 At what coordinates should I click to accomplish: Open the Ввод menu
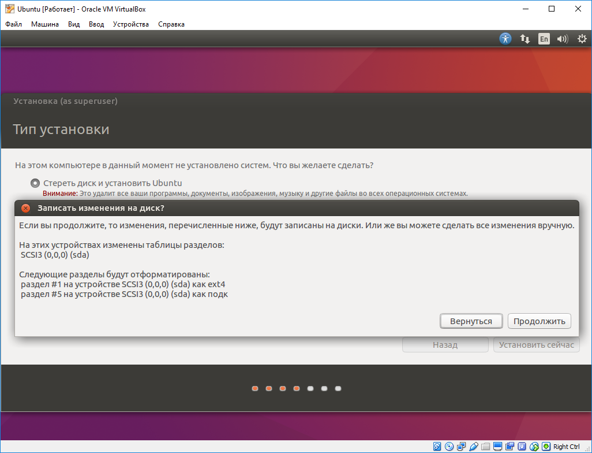[x=96, y=24]
